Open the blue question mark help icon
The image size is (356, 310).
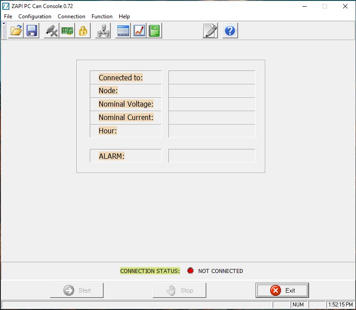[230, 31]
